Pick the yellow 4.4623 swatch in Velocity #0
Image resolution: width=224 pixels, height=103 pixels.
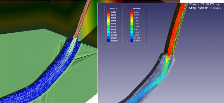tap(132, 21)
